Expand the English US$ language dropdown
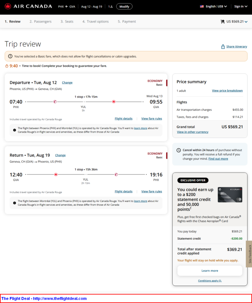 216,6
